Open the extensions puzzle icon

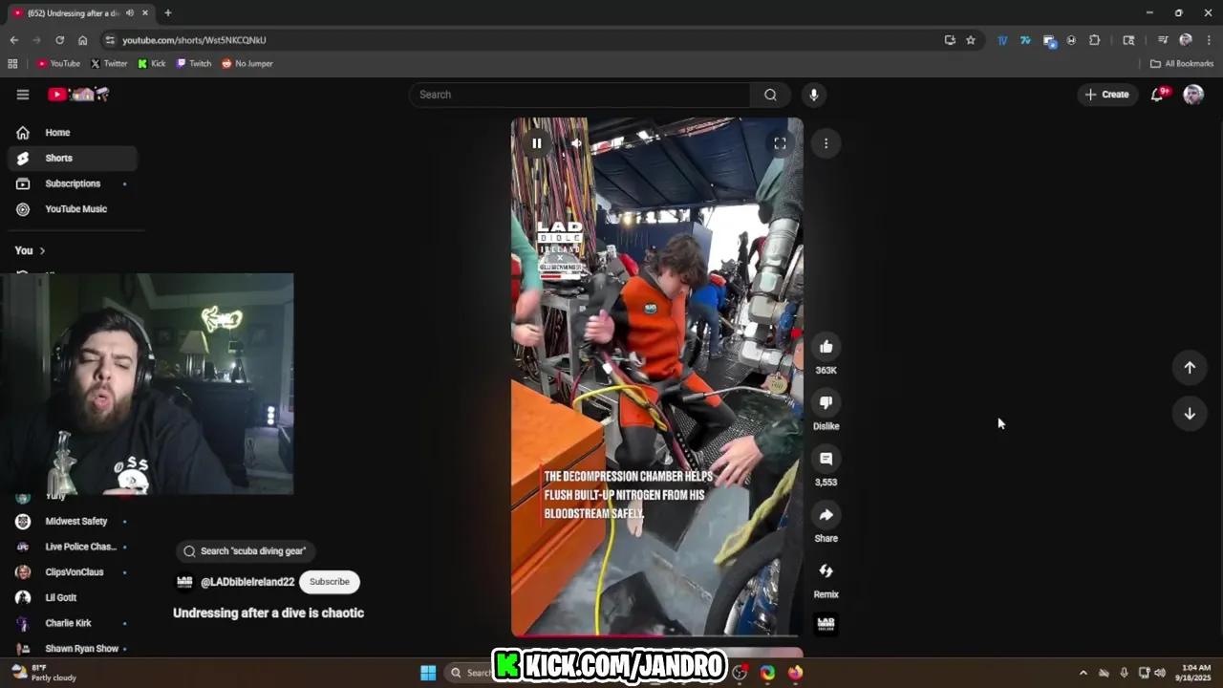click(x=1095, y=40)
